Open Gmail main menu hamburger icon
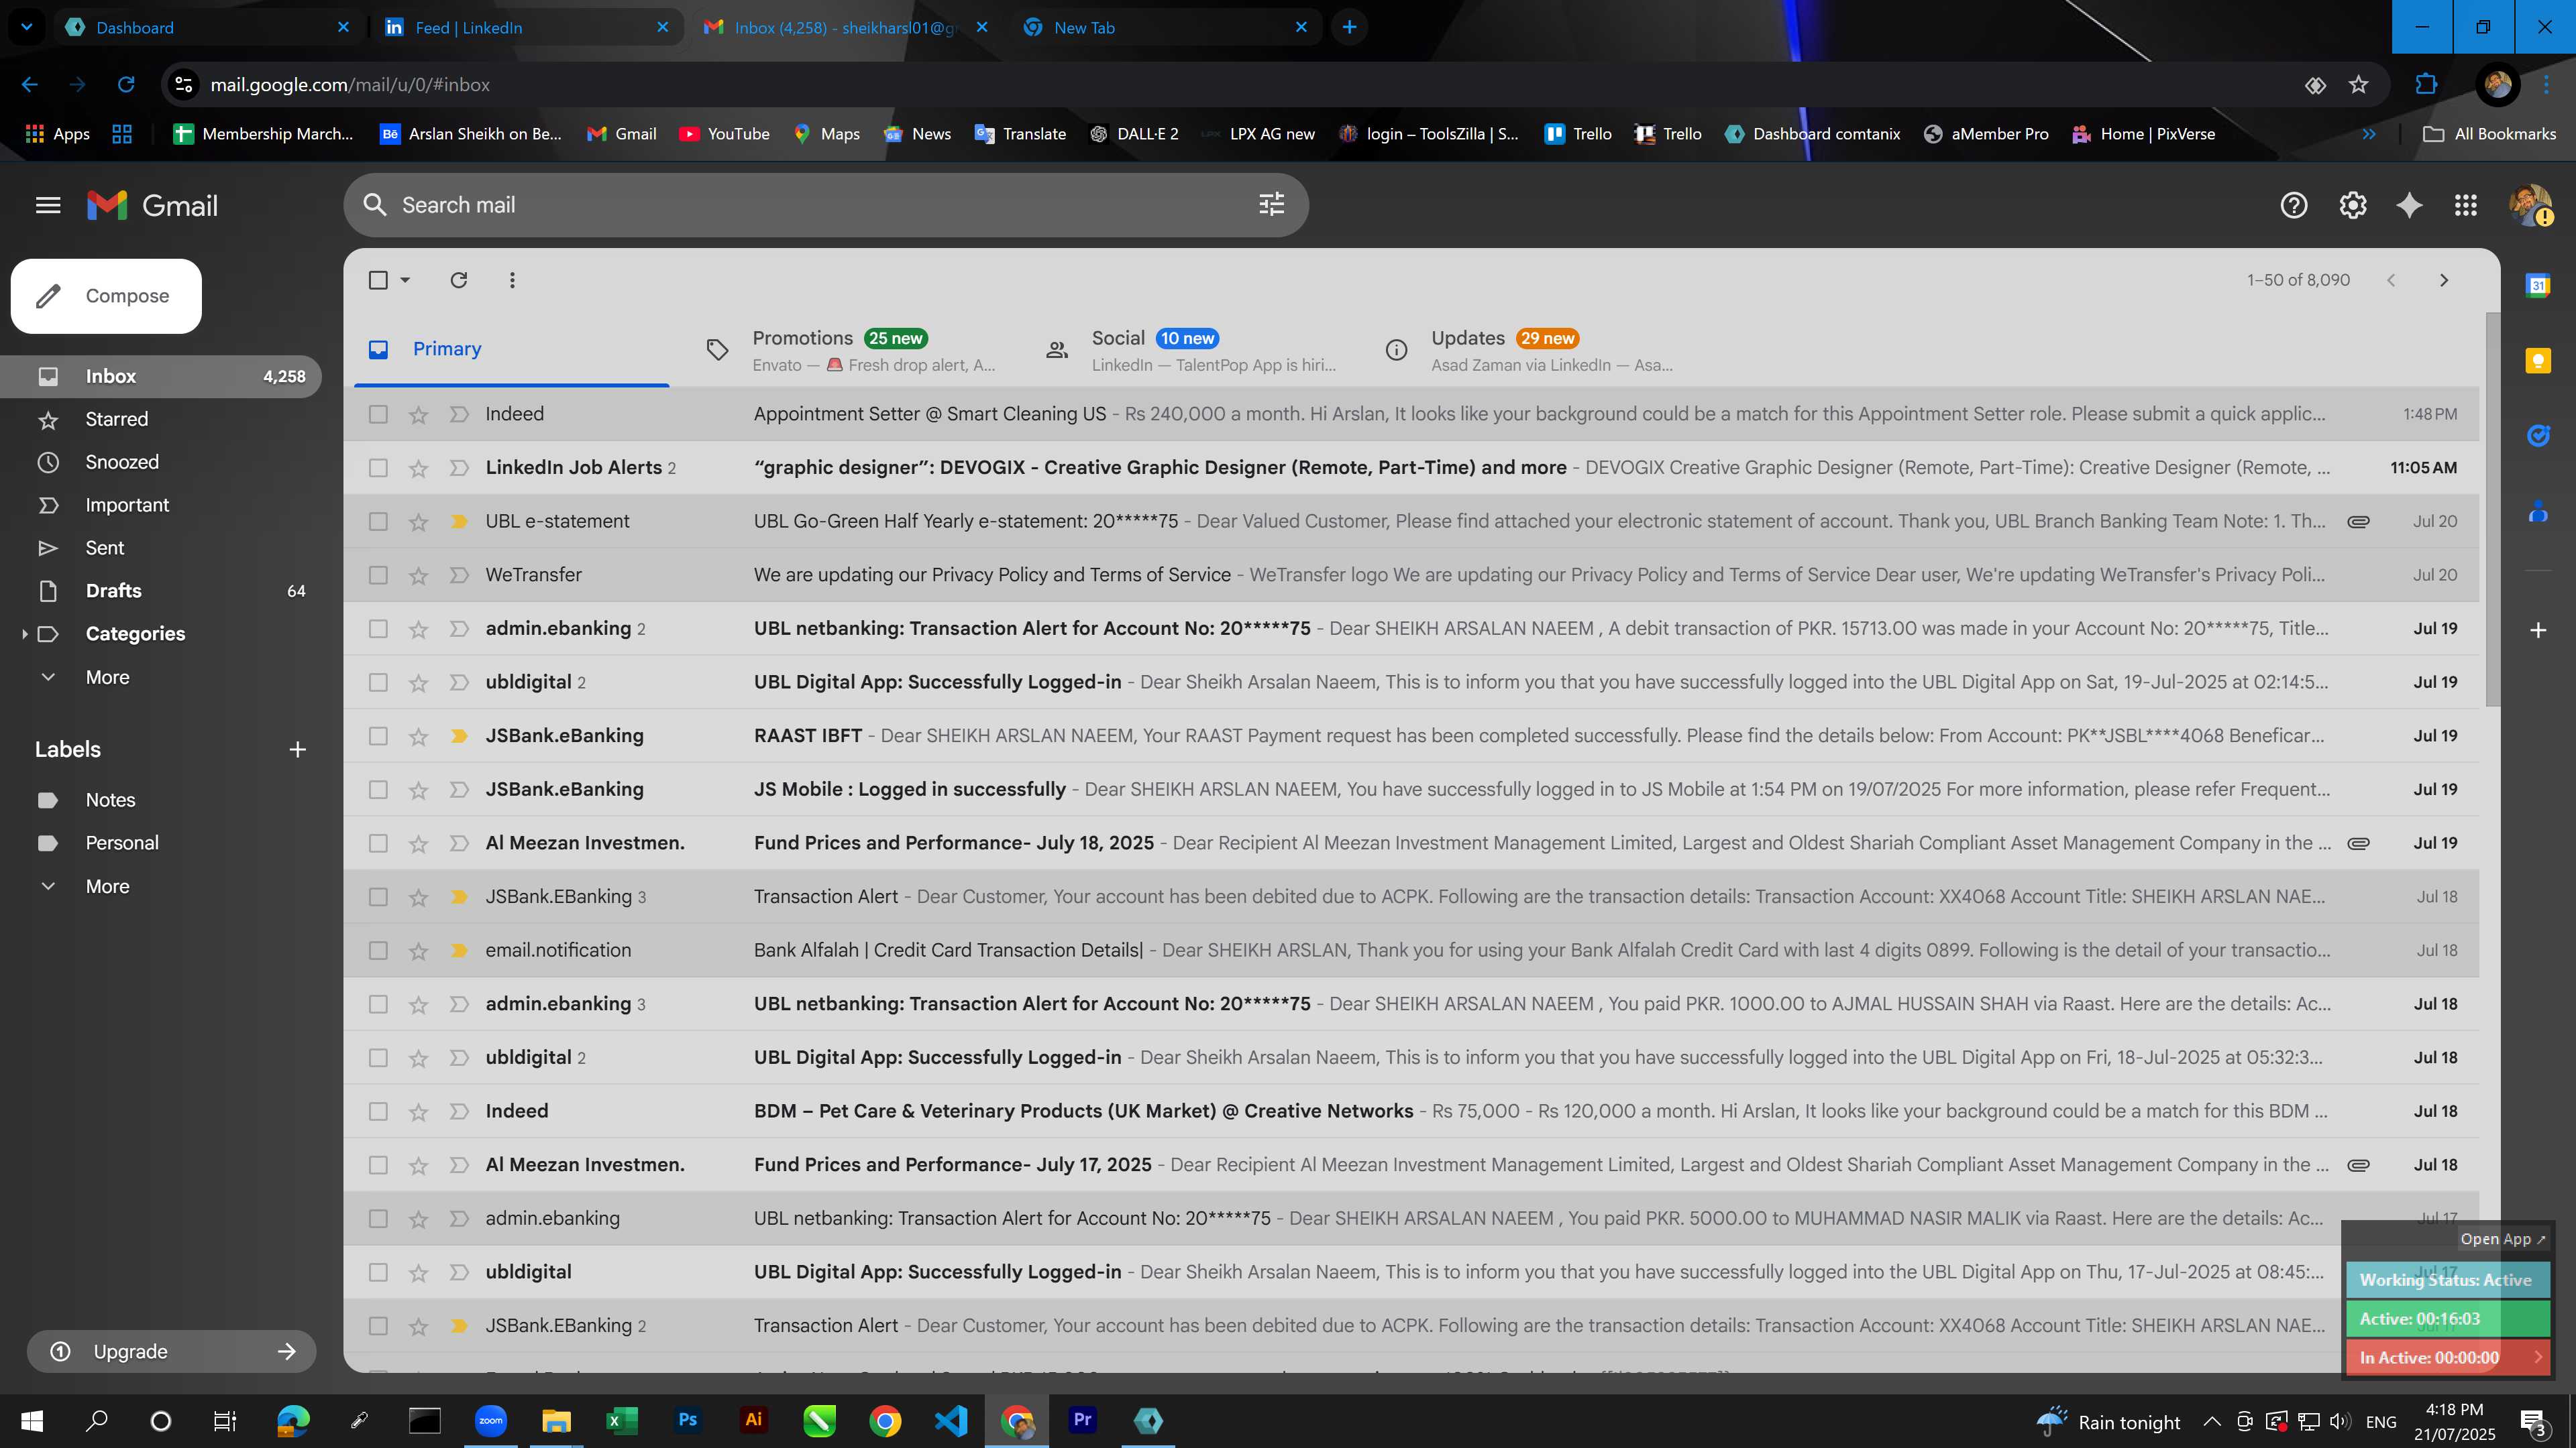Screen dimensions: 2576x1448 pyautogui.click(x=48, y=206)
